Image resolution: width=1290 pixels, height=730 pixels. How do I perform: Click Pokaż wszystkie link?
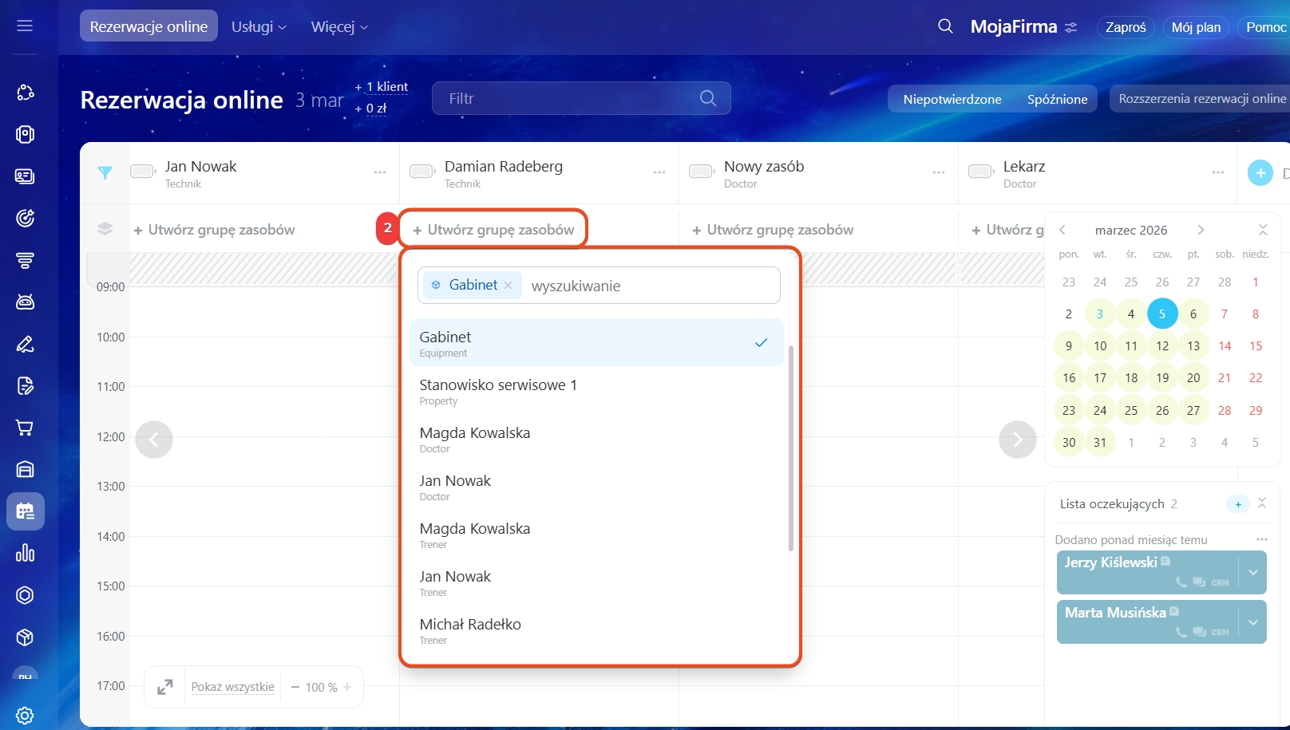point(232,687)
